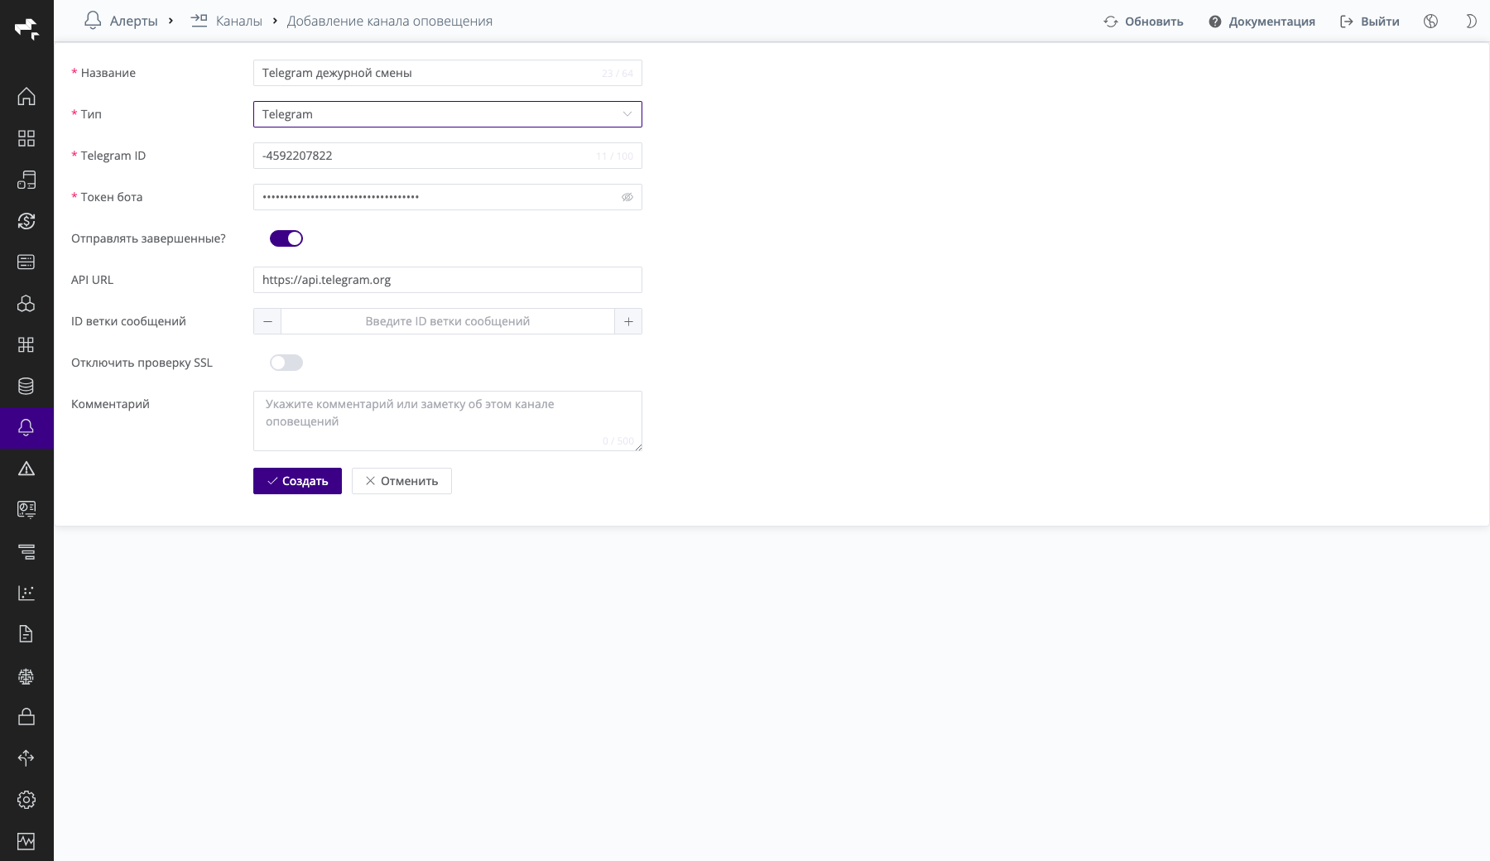Open the Home section in the sidebar

[x=26, y=97]
